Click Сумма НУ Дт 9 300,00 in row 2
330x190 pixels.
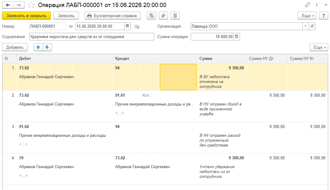coord(277,95)
